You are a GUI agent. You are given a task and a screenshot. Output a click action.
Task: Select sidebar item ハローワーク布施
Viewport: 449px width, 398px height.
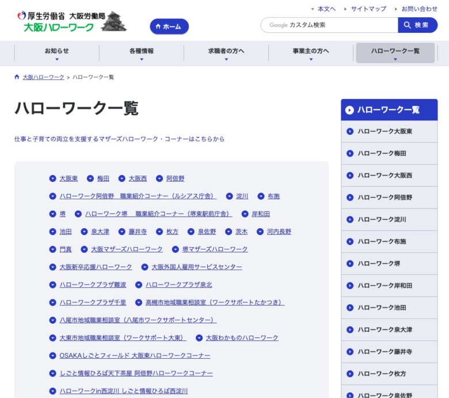pyautogui.click(x=389, y=242)
